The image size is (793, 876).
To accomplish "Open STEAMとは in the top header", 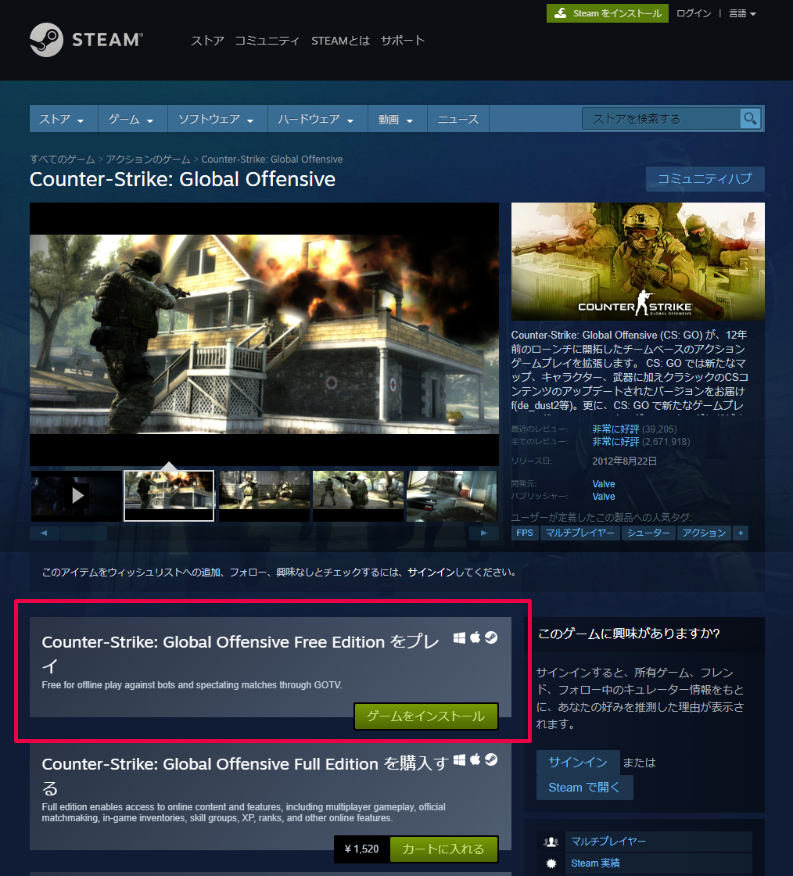I will pyautogui.click(x=341, y=40).
